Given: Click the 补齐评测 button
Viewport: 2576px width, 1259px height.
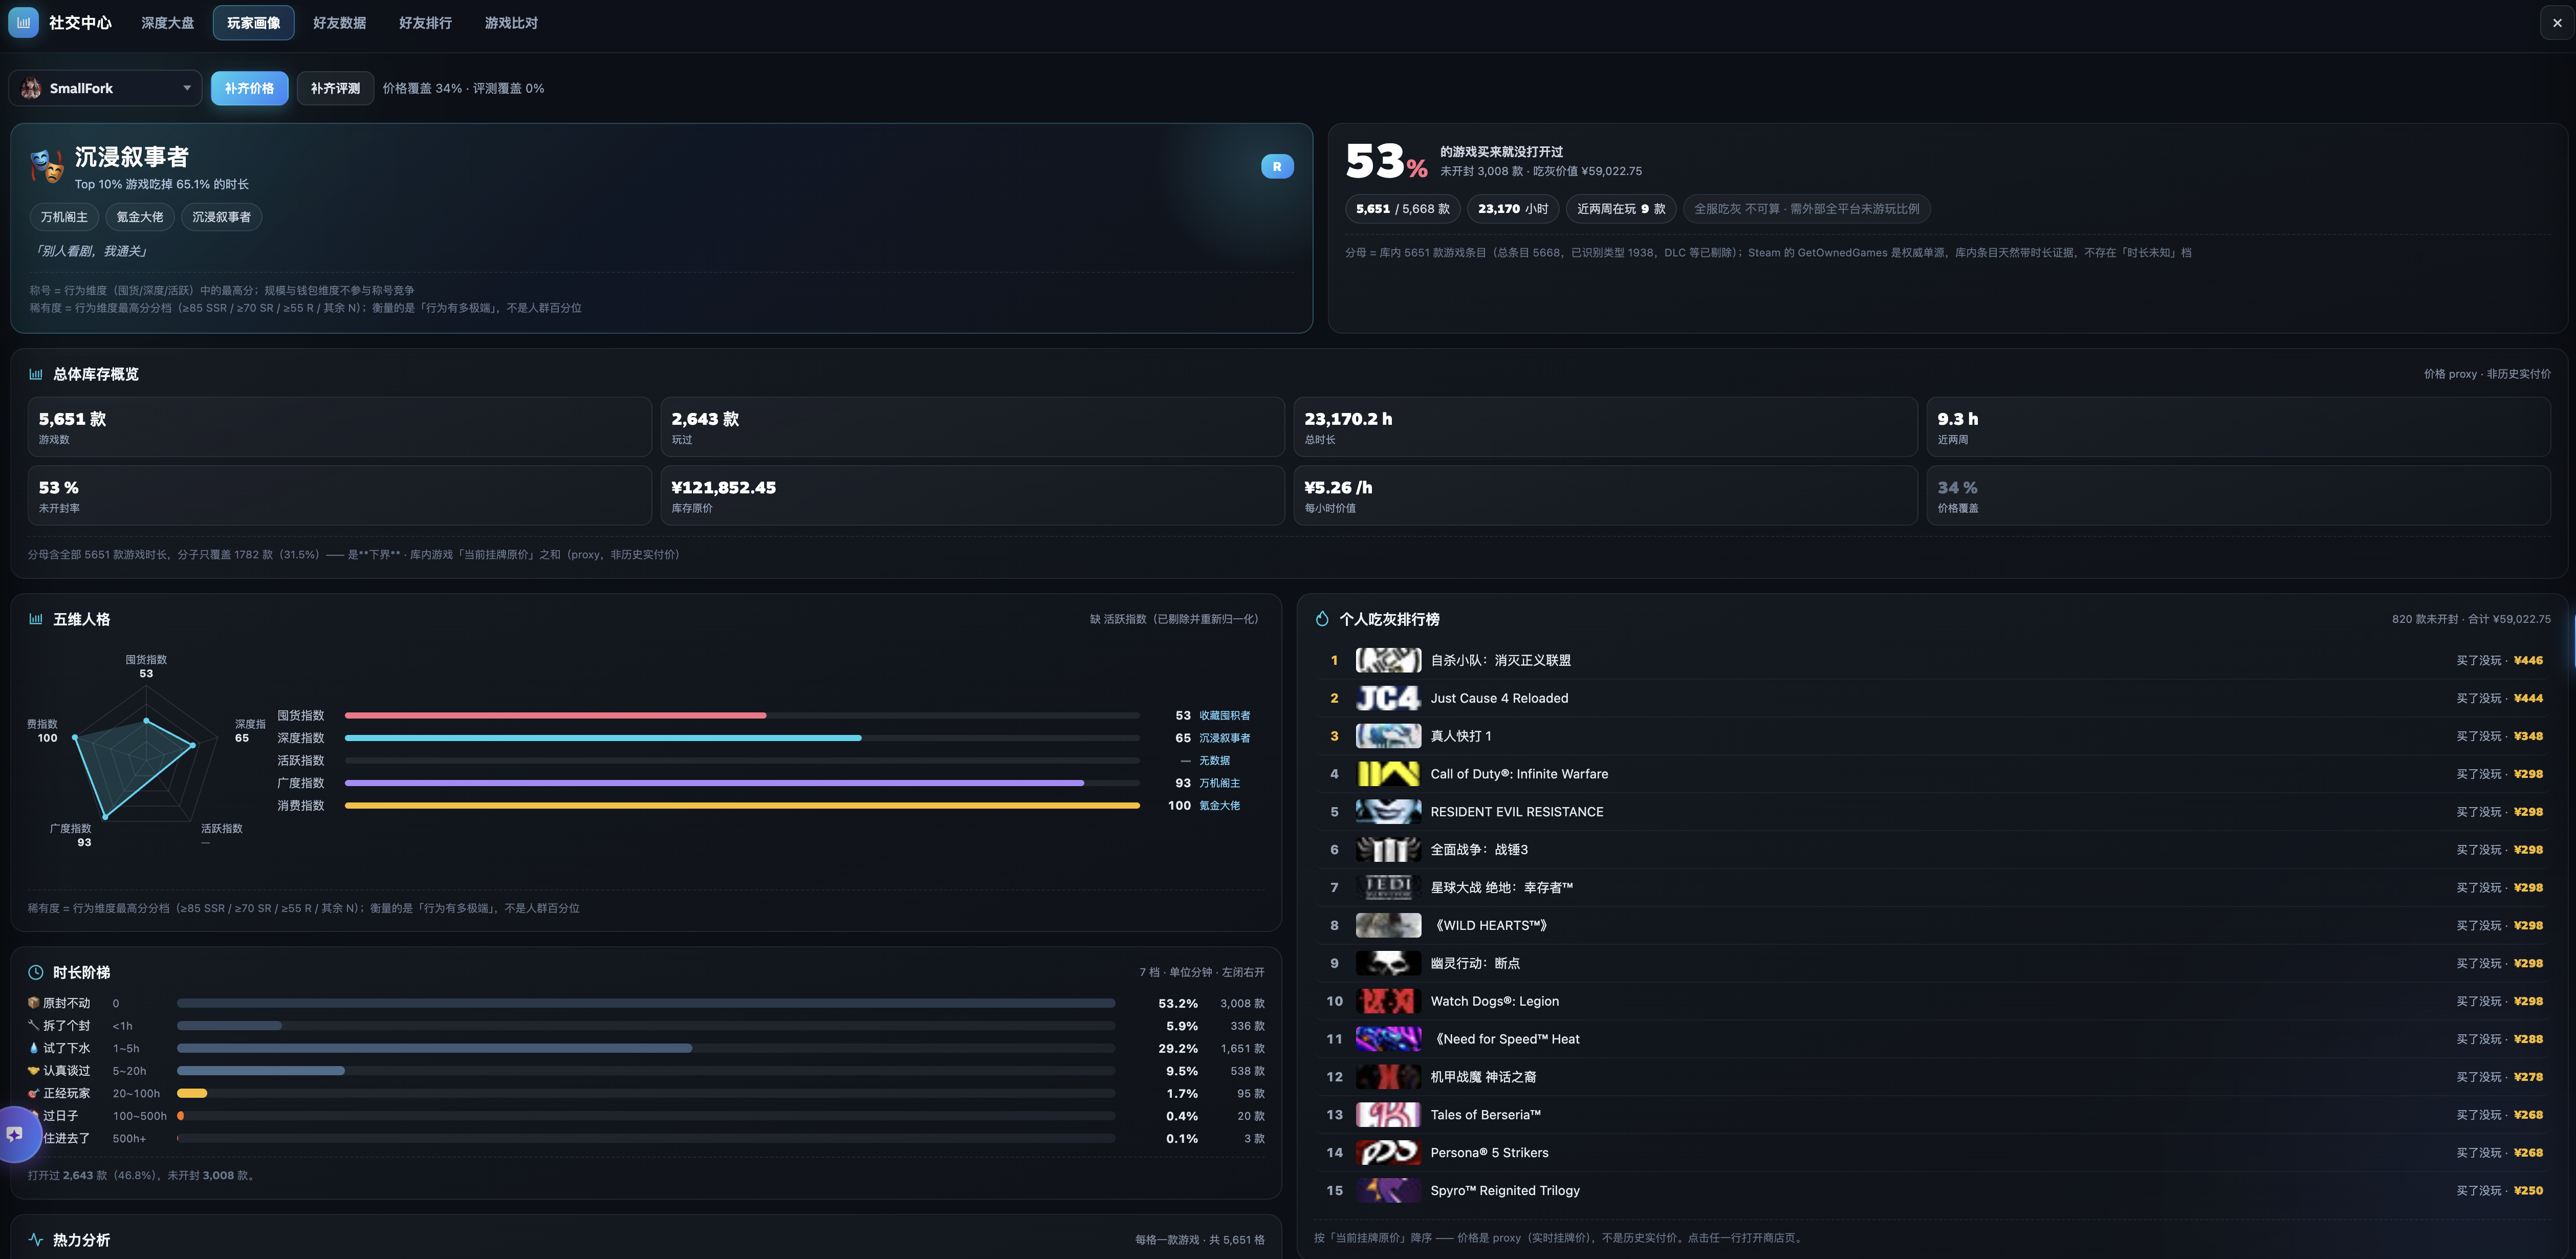Looking at the screenshot, I should click(x=335, y=88).
